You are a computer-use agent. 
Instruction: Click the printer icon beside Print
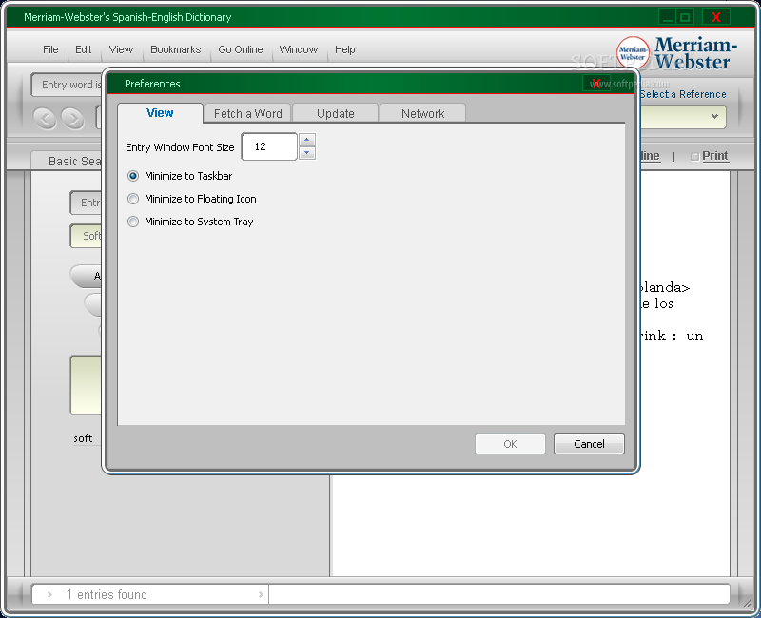[x=694, y=156]
